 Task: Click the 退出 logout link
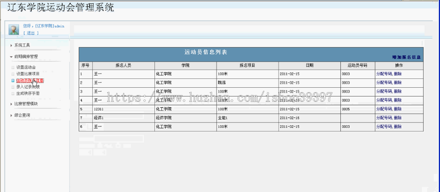click(31, 33)
